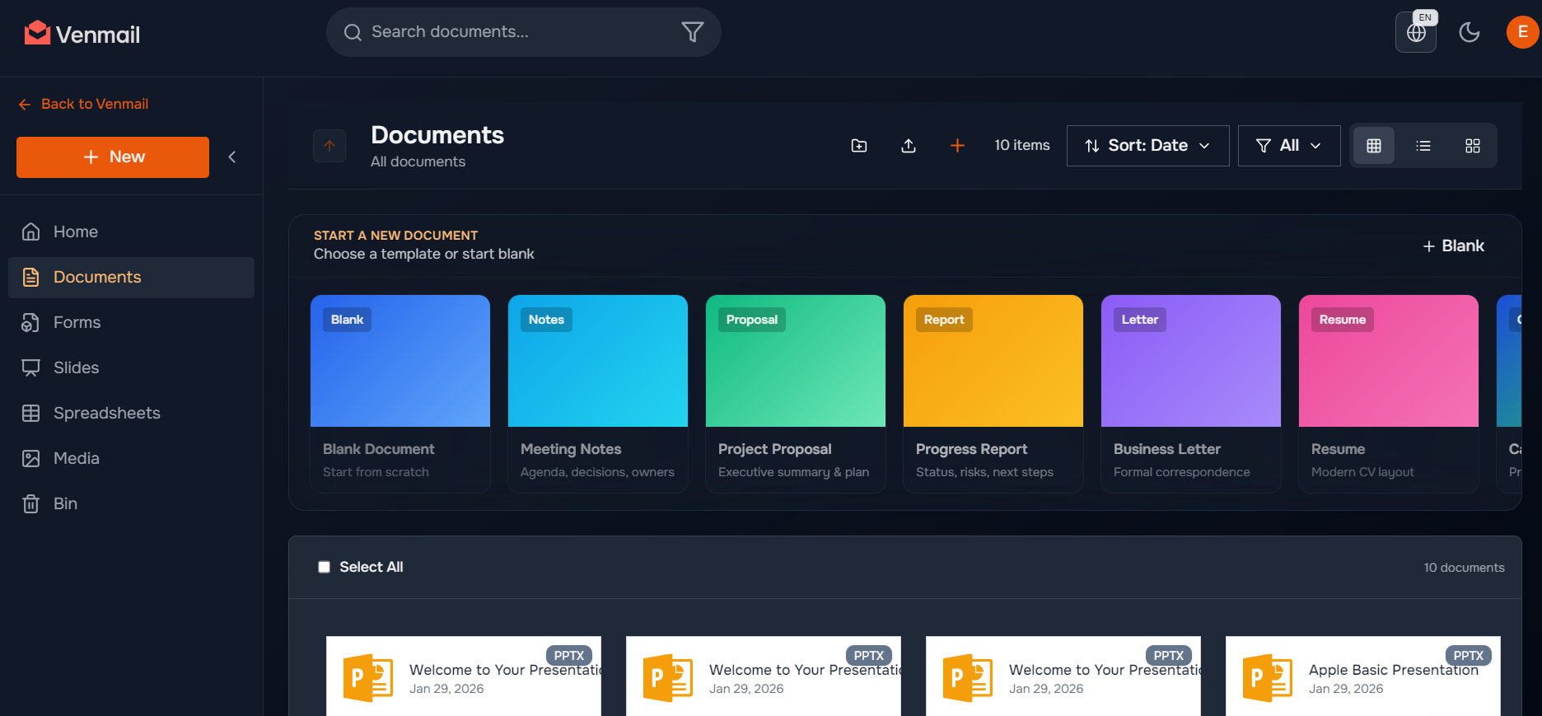Expand the All filter dropdown
The image size is (1542, 716).
click(x=1288, y=146)
